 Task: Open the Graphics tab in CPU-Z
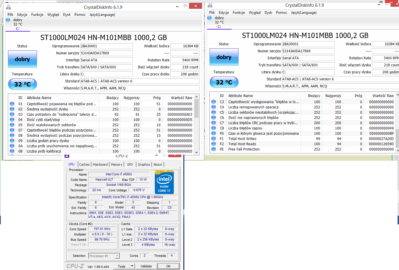click(144, 165)
